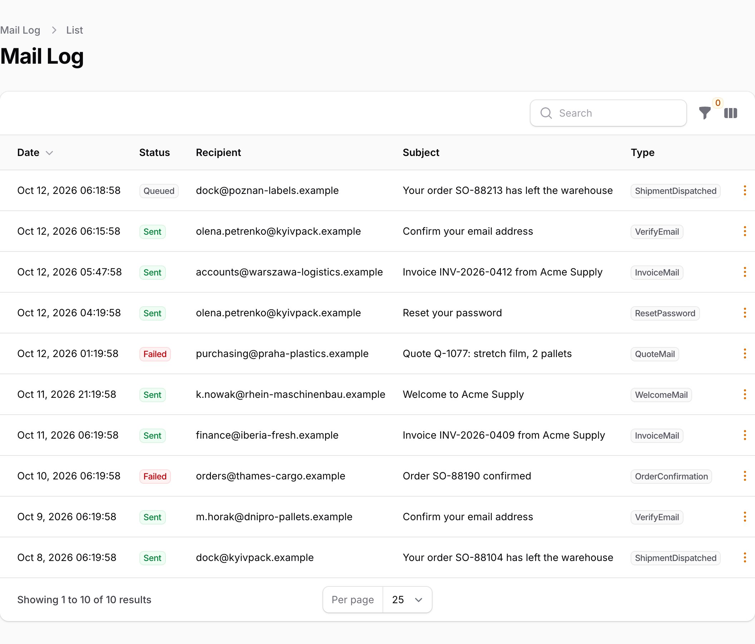Click the QuoteMail type badge
Screen dimensions: 755x644
point(655,354)
